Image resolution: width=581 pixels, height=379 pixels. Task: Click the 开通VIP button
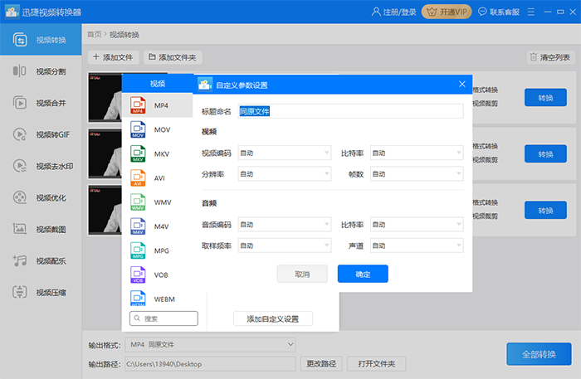tap(447, 12)
